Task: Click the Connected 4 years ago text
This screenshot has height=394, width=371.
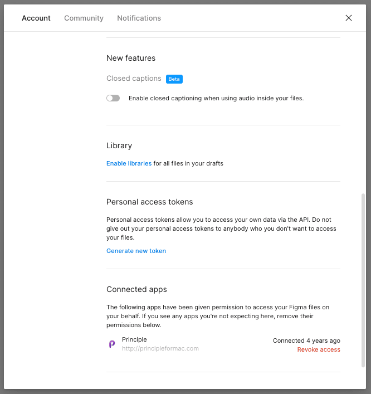Action: [306, 341]
